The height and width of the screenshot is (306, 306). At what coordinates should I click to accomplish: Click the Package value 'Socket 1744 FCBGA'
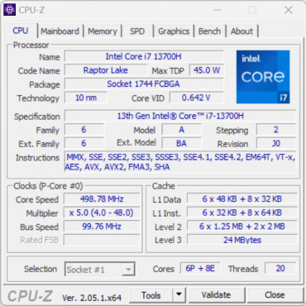(144, 84)
